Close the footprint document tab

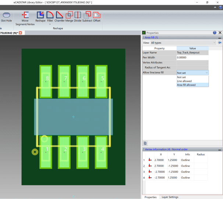[21, 33]
